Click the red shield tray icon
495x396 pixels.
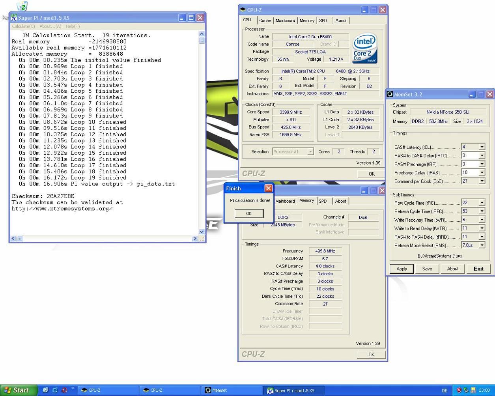click(459, 390)
